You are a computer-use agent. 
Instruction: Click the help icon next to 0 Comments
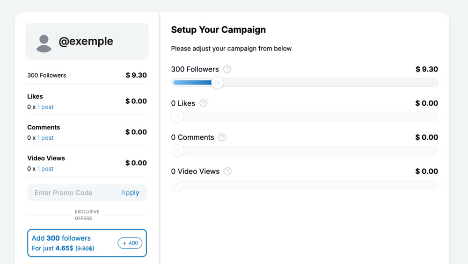(222, 137)
